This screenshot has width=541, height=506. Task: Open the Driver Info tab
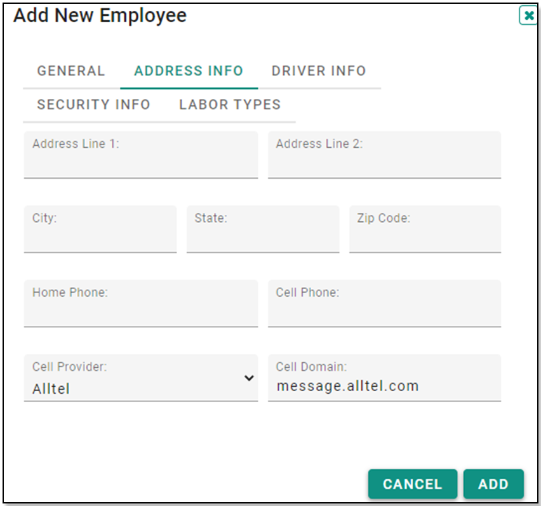[x=319, y=71]
